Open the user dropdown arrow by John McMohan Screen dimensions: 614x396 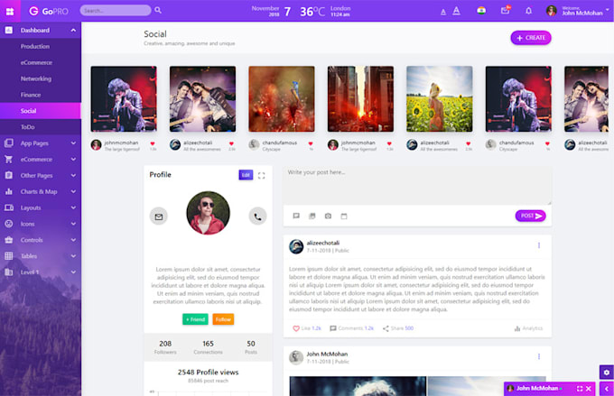pyautogui.click(x=608, y=10)
